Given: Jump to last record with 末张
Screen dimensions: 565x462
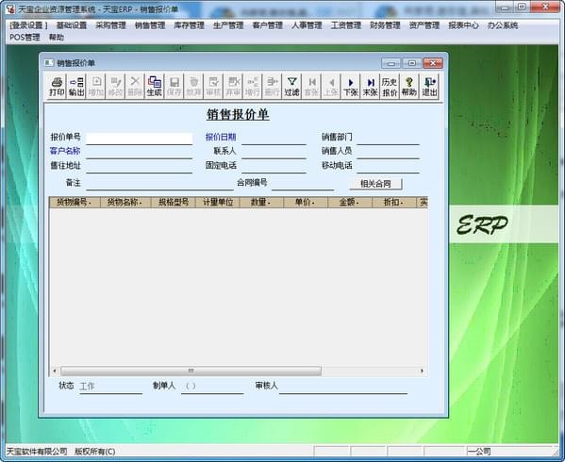Looking at the screenshot, I should (370, 87).
